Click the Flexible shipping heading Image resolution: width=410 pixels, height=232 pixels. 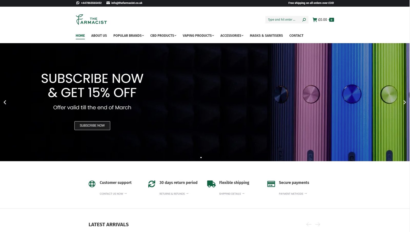pos(234,182)
